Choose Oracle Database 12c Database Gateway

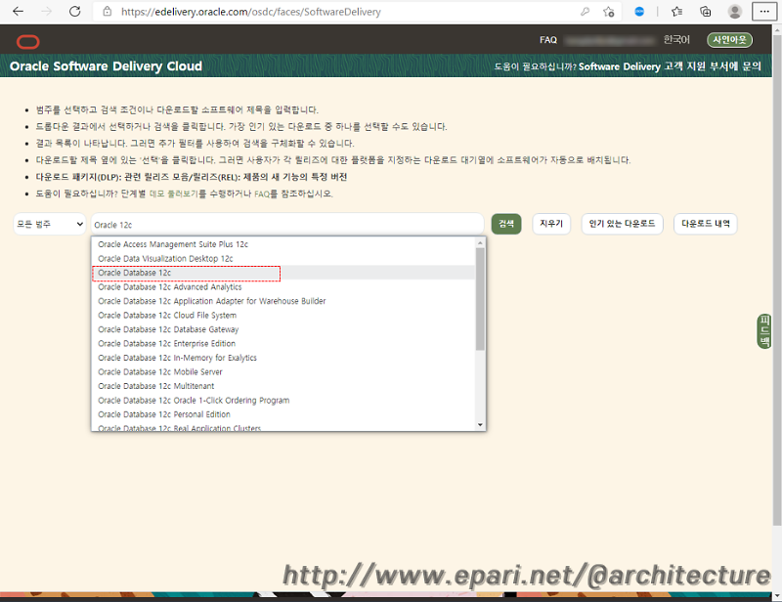[x=282, y=329]
